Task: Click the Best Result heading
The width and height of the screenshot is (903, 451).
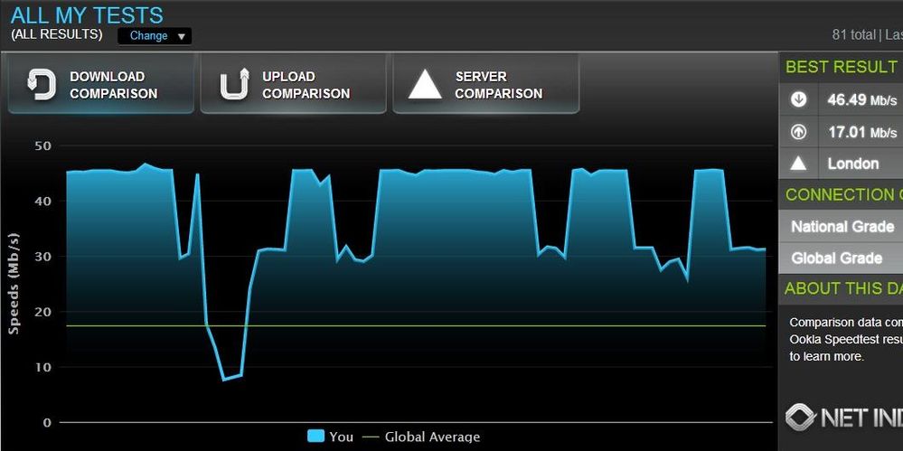Action: 842,67
